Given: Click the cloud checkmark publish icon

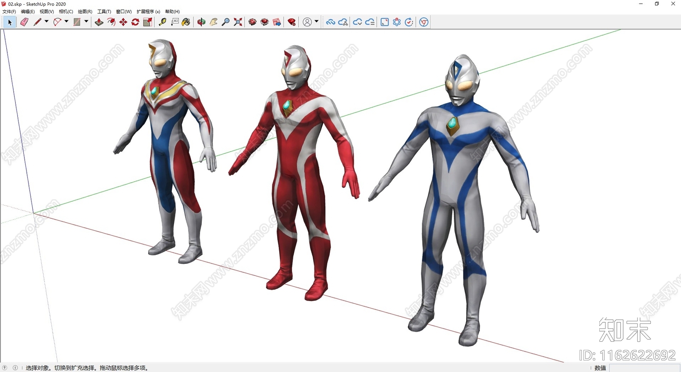Looking at the screenshot, I should (358, 22).
